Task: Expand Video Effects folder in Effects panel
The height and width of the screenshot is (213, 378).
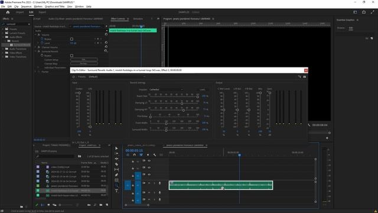Action: (4, 53)
